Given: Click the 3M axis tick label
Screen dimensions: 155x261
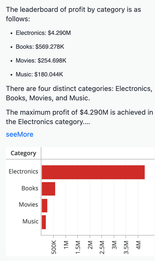Looking at the screenshot, I should [114, 245].
